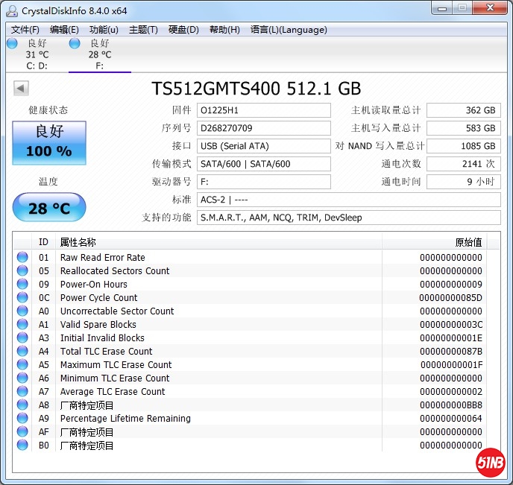Open the 功能(u) menu

tap(104, 30)
